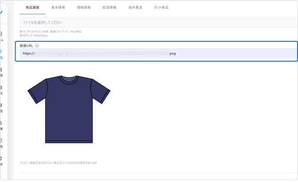Open the ホーム icon in left sidebar
Screen dimensions: 298x182
click(x=1, y=36)
